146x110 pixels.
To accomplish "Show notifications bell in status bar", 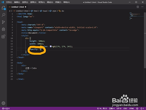I will point(142,109).
